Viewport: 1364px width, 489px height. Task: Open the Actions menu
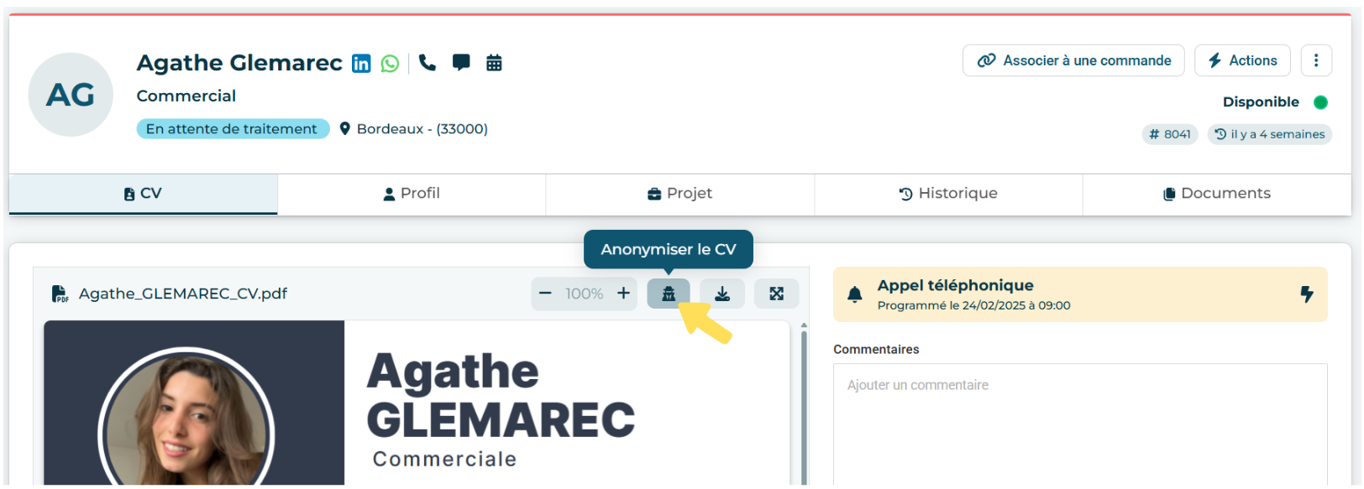(1242, 60)
